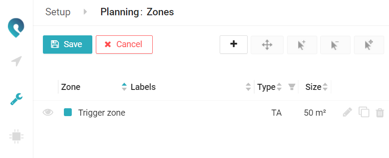Click the app logo in sidebar

point(16,28)
